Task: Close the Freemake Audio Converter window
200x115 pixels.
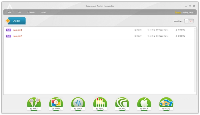Action: pyautogui.click(x=194, y=6)
